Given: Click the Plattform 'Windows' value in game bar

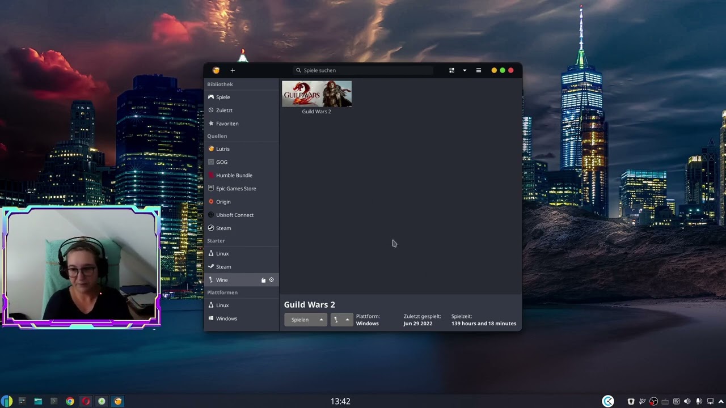Looking at the screenshot, I should point(368,324).
